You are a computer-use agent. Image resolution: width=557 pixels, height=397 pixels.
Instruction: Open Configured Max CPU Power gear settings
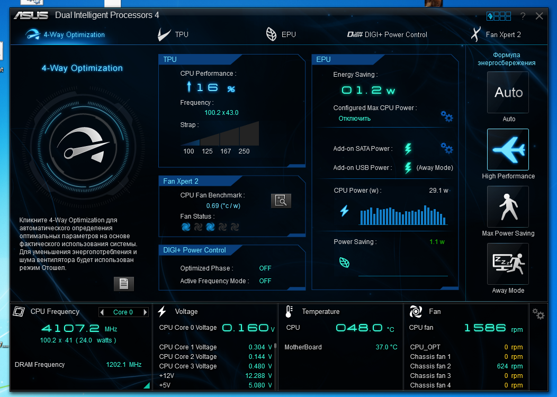tap(446, 116)
